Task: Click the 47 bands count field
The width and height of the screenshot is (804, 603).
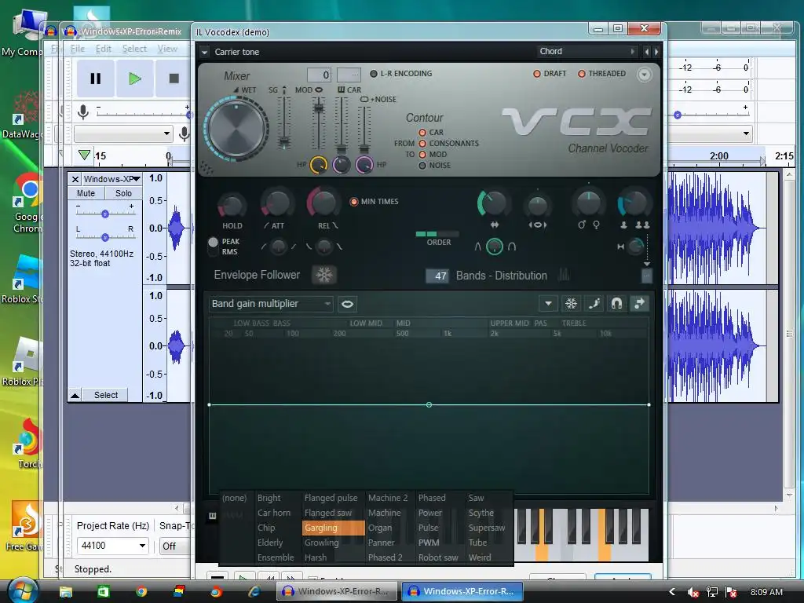Action: pos(438,276)
